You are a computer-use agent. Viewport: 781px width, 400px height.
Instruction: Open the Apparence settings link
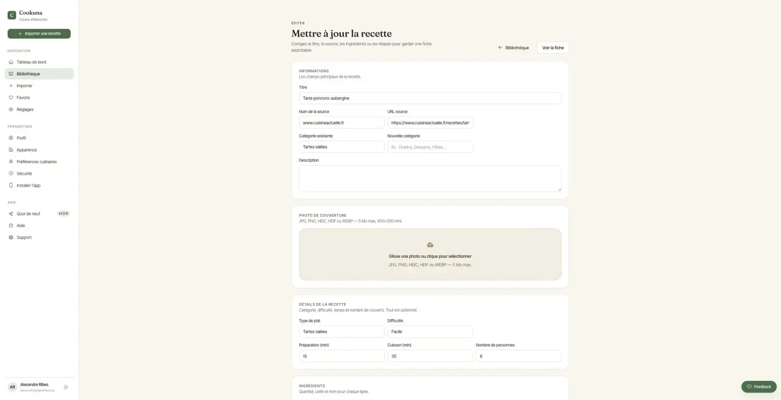click(39, 150)
